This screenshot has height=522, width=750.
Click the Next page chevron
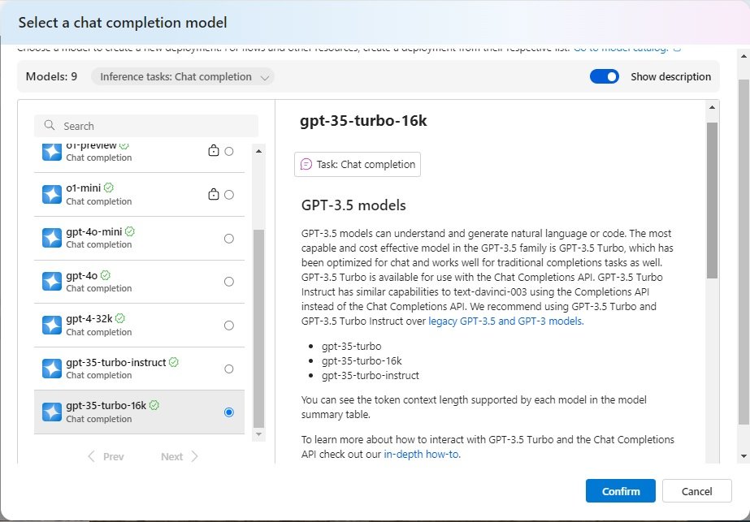tap(194, 456)
